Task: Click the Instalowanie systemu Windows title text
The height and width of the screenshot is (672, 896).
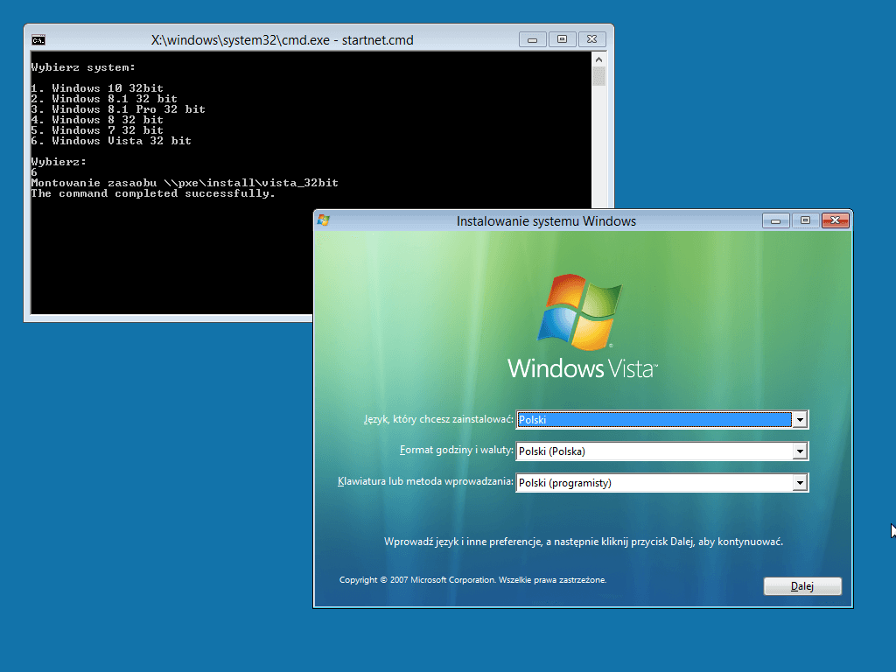Action: (546, 221)
